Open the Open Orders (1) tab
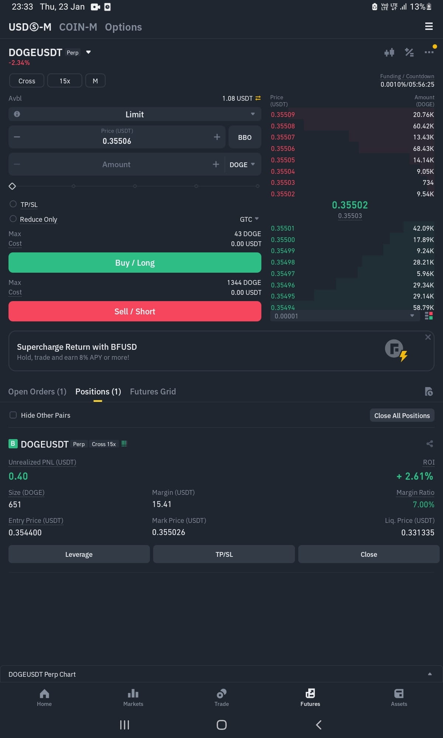 [37, 392]
